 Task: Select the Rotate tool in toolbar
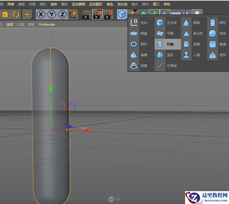click(16, 14)
